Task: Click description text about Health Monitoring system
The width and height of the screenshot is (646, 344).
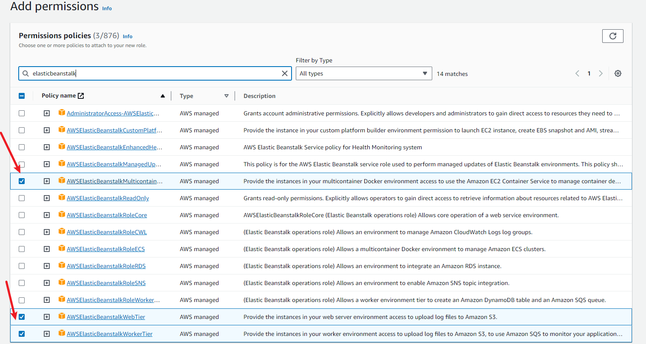Action: click(x=333, y=147)
